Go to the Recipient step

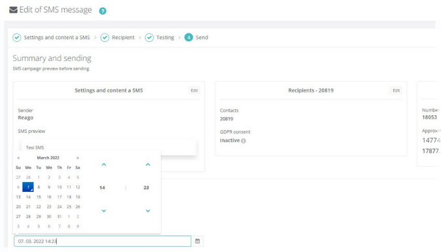(x=118, y=37)
